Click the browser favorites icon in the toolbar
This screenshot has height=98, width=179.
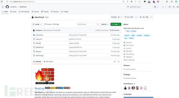pyautogui.click(x=172, y=2)
